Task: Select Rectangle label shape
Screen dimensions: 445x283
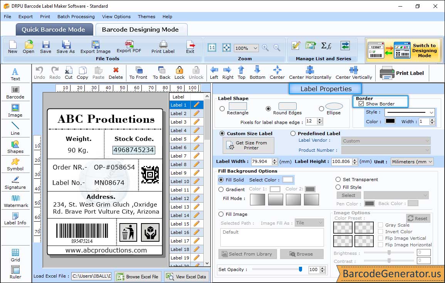Action: (x=222, y=108)
